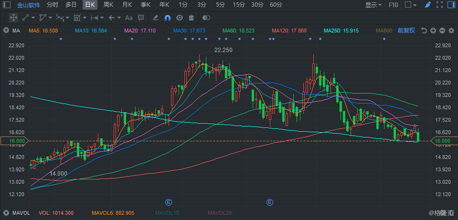Click the MA5: 16.508 legend
Screen dimensions: 458x220
point(43,31)
